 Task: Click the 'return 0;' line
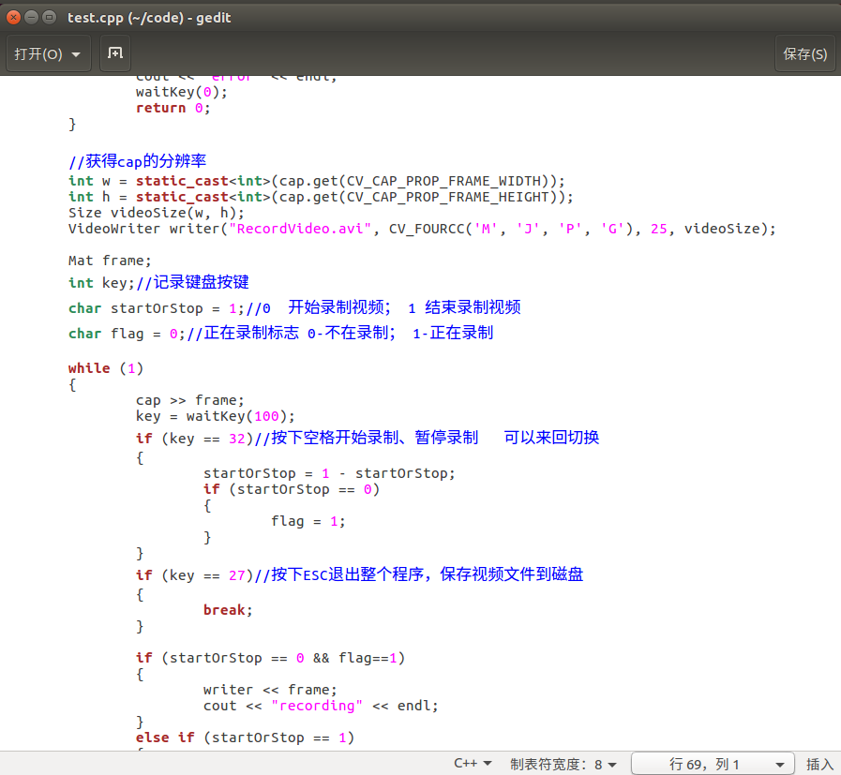(x=173, y=109)
